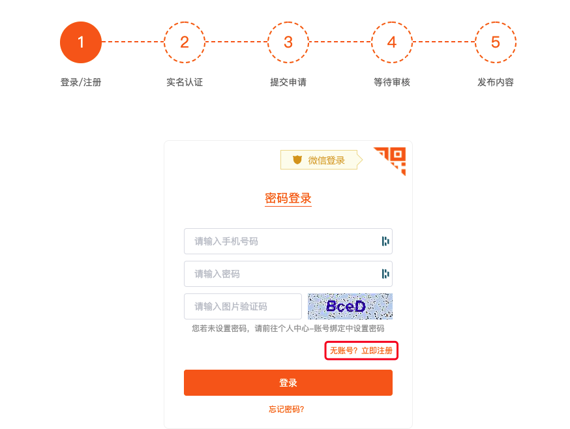
Task: Focus the 请输入手机号码 field
Action: pos(288,241)
